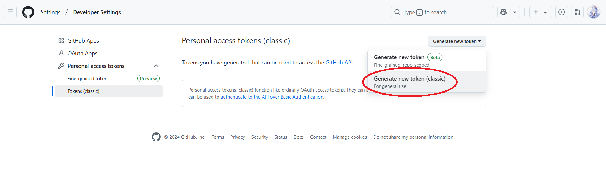
Task: Click the GitHub logo in footer
Action: point(156,137)
